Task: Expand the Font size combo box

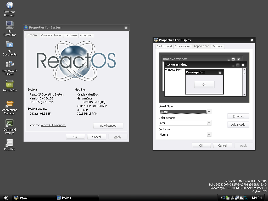Action: (x=209, y=135)
